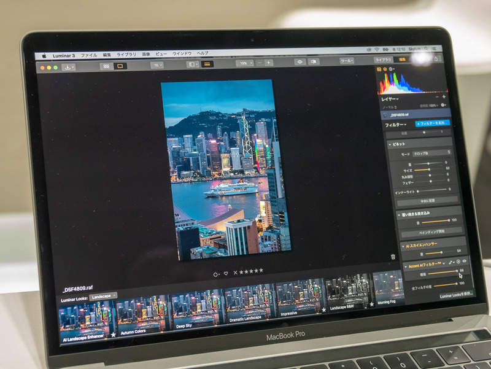
Task: Favorite the Impressive look star
Action: click(x=324, y=310)
